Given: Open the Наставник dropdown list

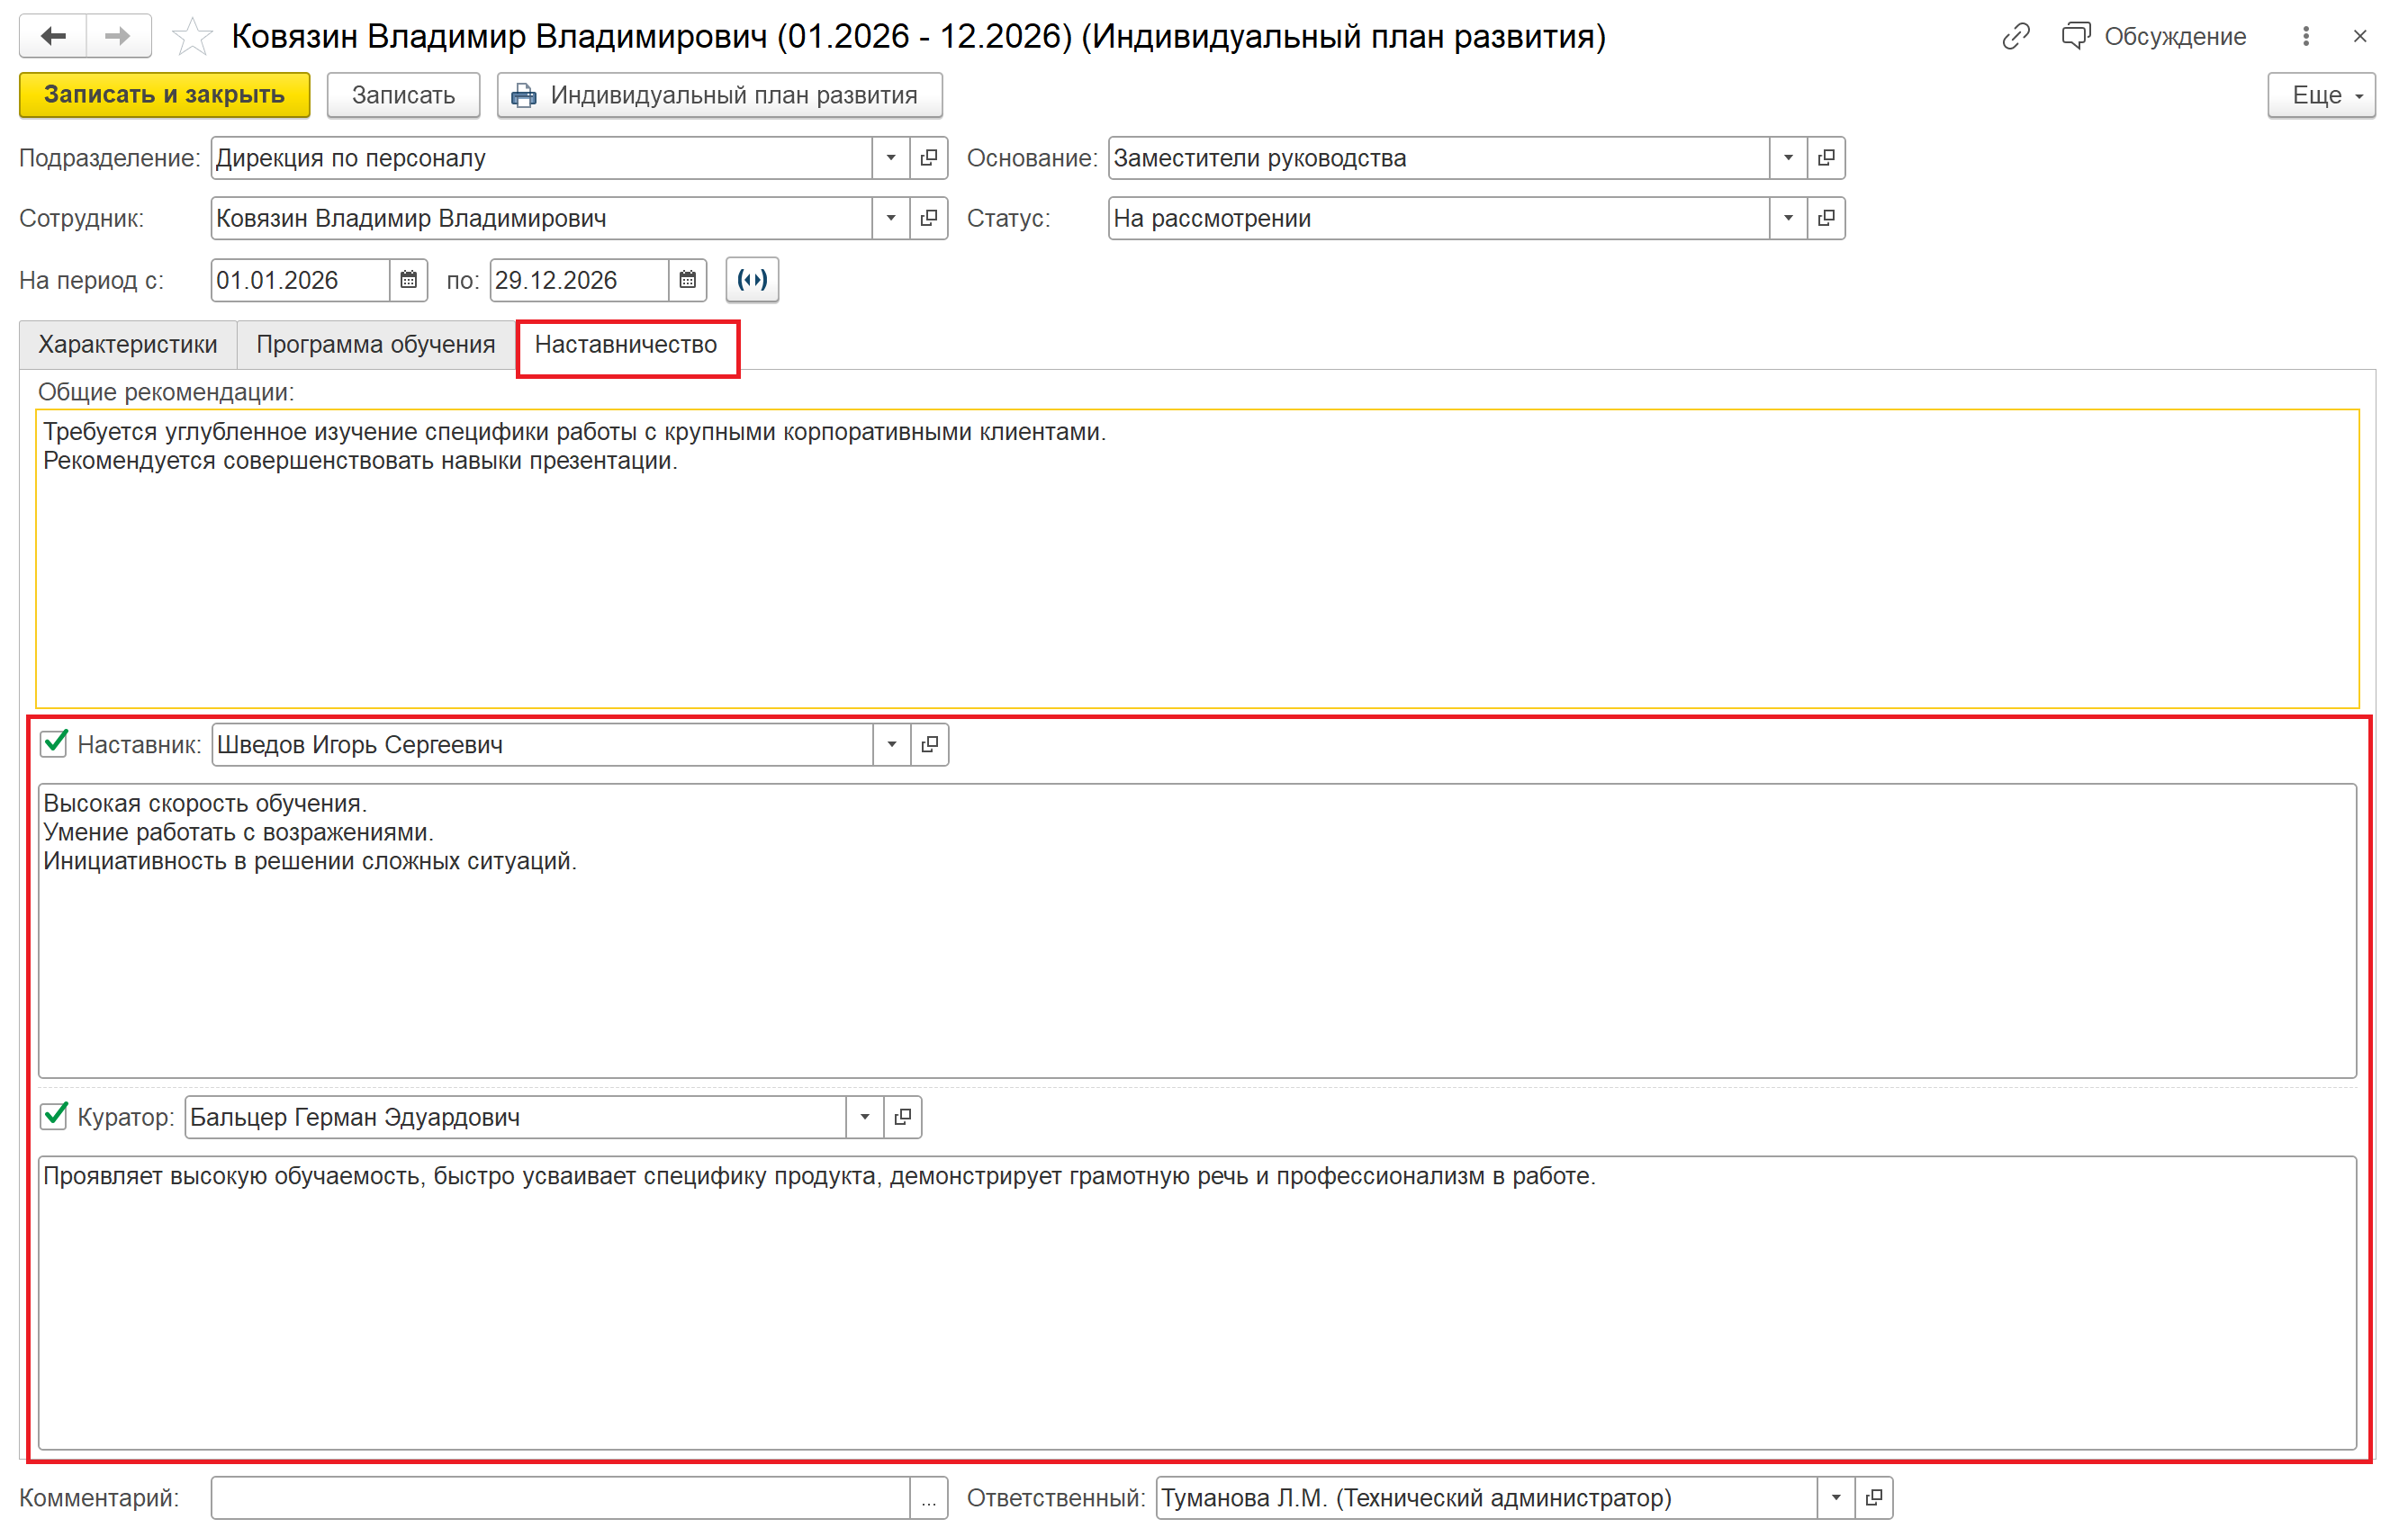Looking at the screenshot, I should 891,744.
